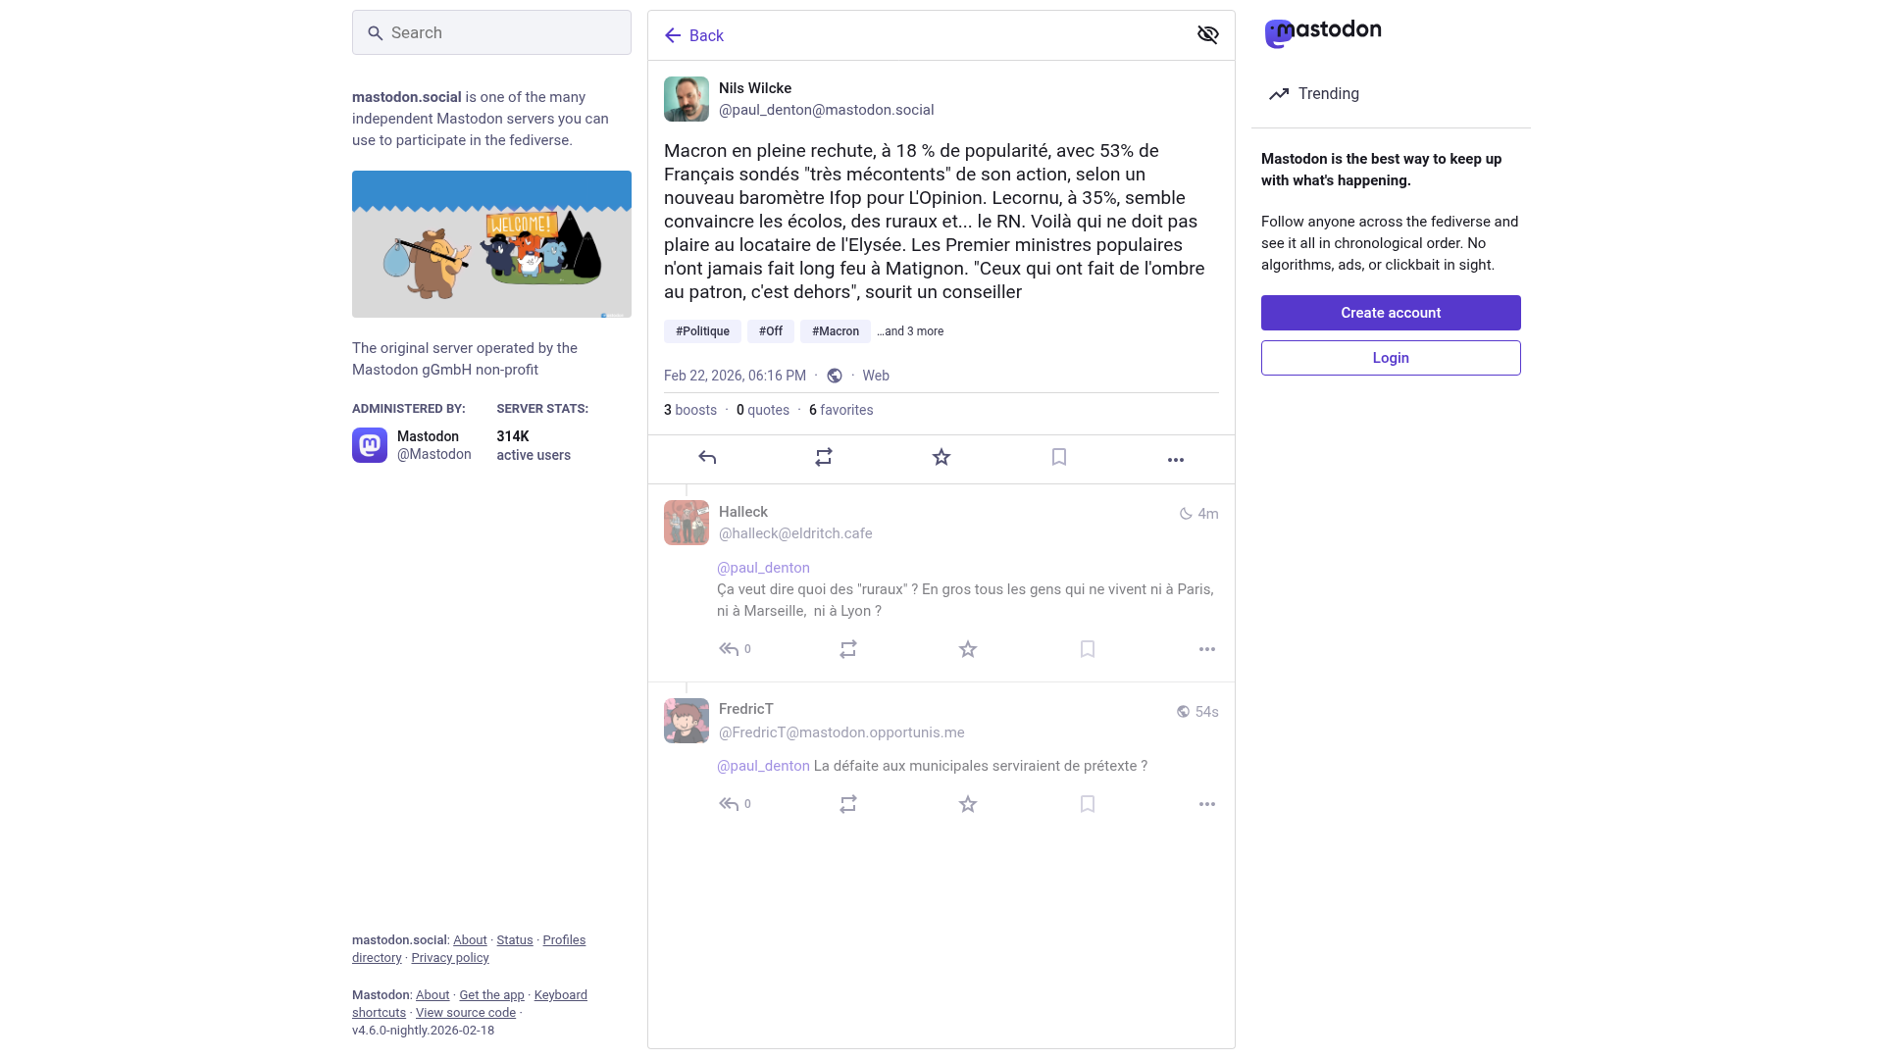Open the Mastodon logo home link

pos(1322,32)
